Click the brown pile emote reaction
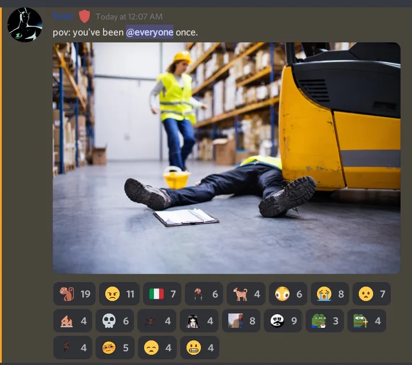Viewport: 412px width, 365px height. pos(73,320)
